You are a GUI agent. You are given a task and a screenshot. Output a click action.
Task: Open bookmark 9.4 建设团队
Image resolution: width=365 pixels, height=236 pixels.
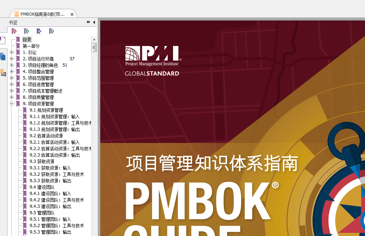pos(42,187)
